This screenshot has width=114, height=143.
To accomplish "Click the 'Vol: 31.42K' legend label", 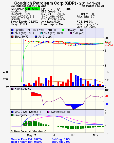I will 45,37.
